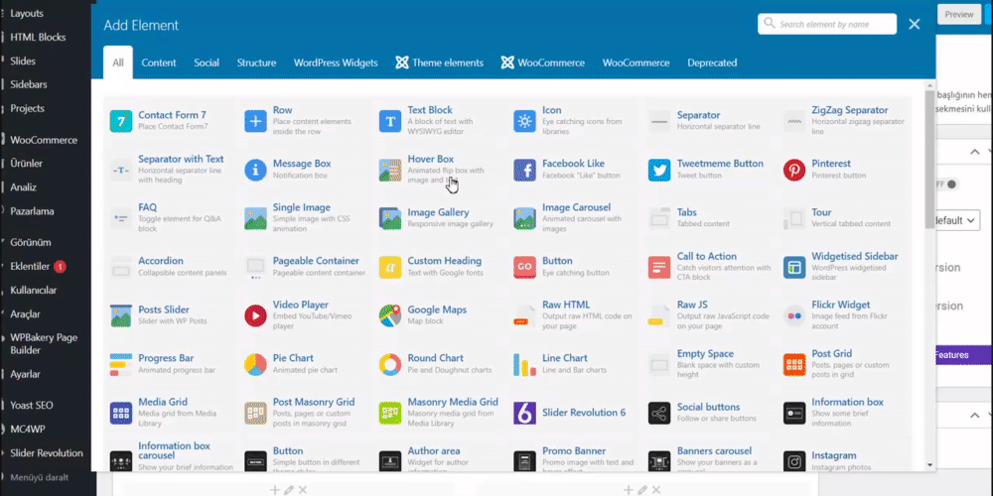This screenshot has width=993, height=496.
Task: Add the Line Chart bars icon
Action: [525, 364]
